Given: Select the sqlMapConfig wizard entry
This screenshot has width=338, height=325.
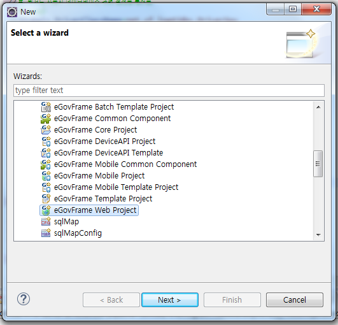Looking at the screenshot, I should (x=78, y=233).
